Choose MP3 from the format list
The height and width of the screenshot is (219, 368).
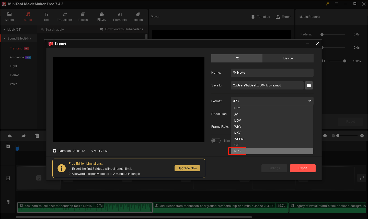[x=272, y=151]
